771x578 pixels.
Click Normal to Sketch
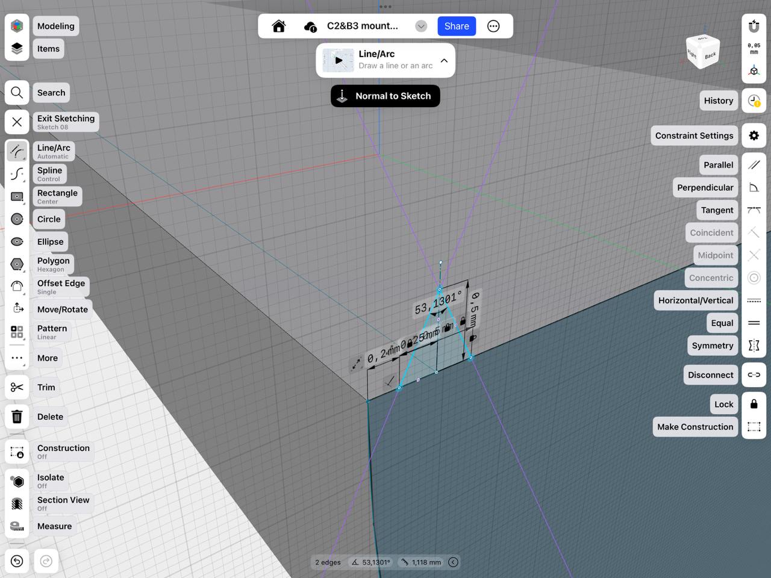(385, 96)
